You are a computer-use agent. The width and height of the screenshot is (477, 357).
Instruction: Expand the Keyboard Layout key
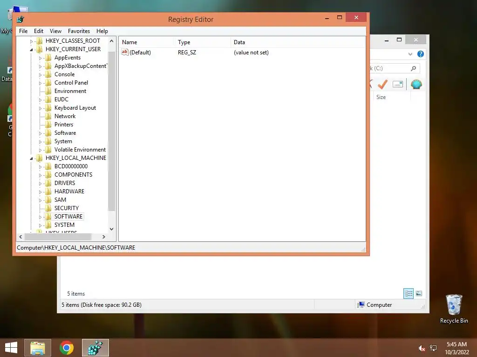(40, 108)
